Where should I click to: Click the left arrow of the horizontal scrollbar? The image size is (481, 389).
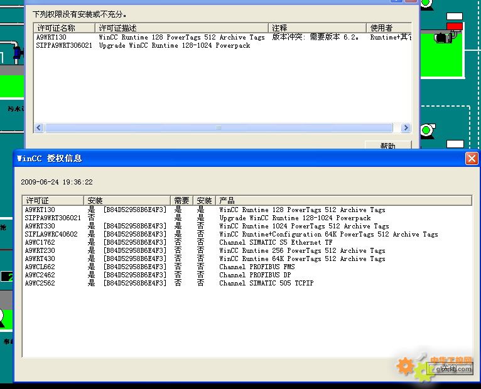click(39, 127)
